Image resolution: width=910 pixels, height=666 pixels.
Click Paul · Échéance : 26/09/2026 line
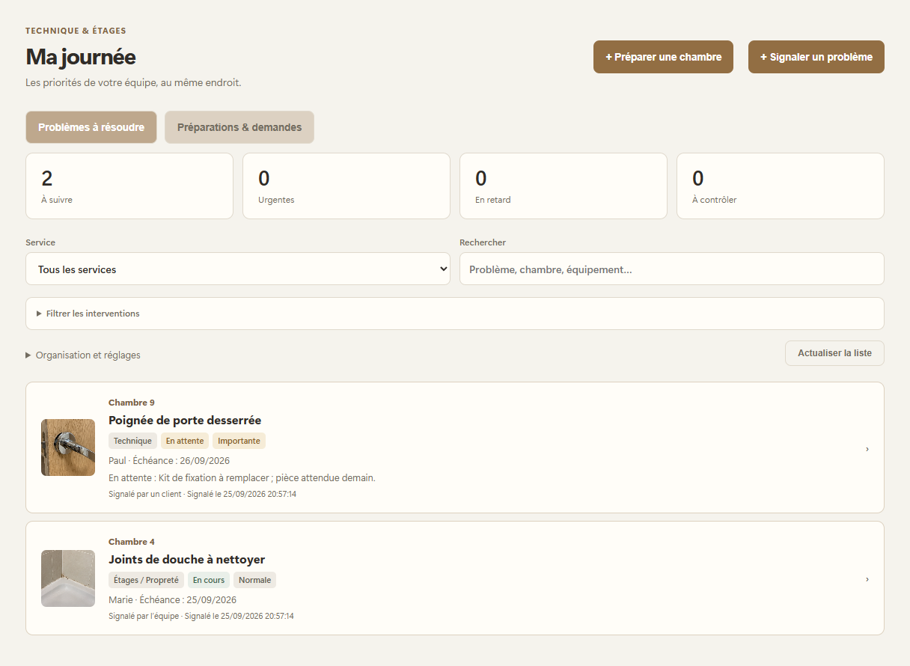169,461
